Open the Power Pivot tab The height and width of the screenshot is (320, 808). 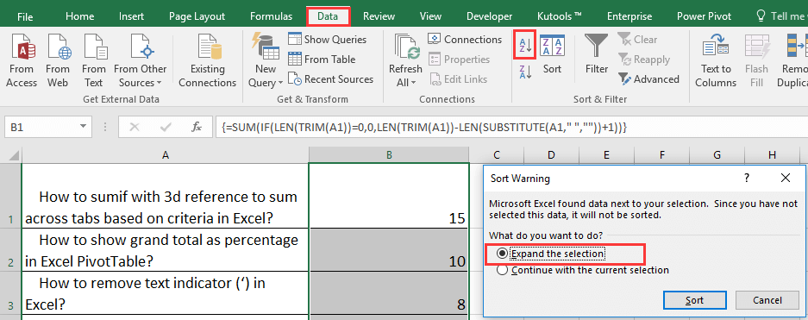pos(704,16)
